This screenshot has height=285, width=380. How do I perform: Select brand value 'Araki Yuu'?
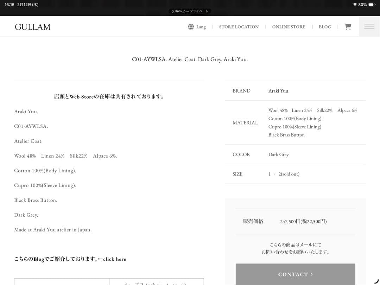click(278, 91)
